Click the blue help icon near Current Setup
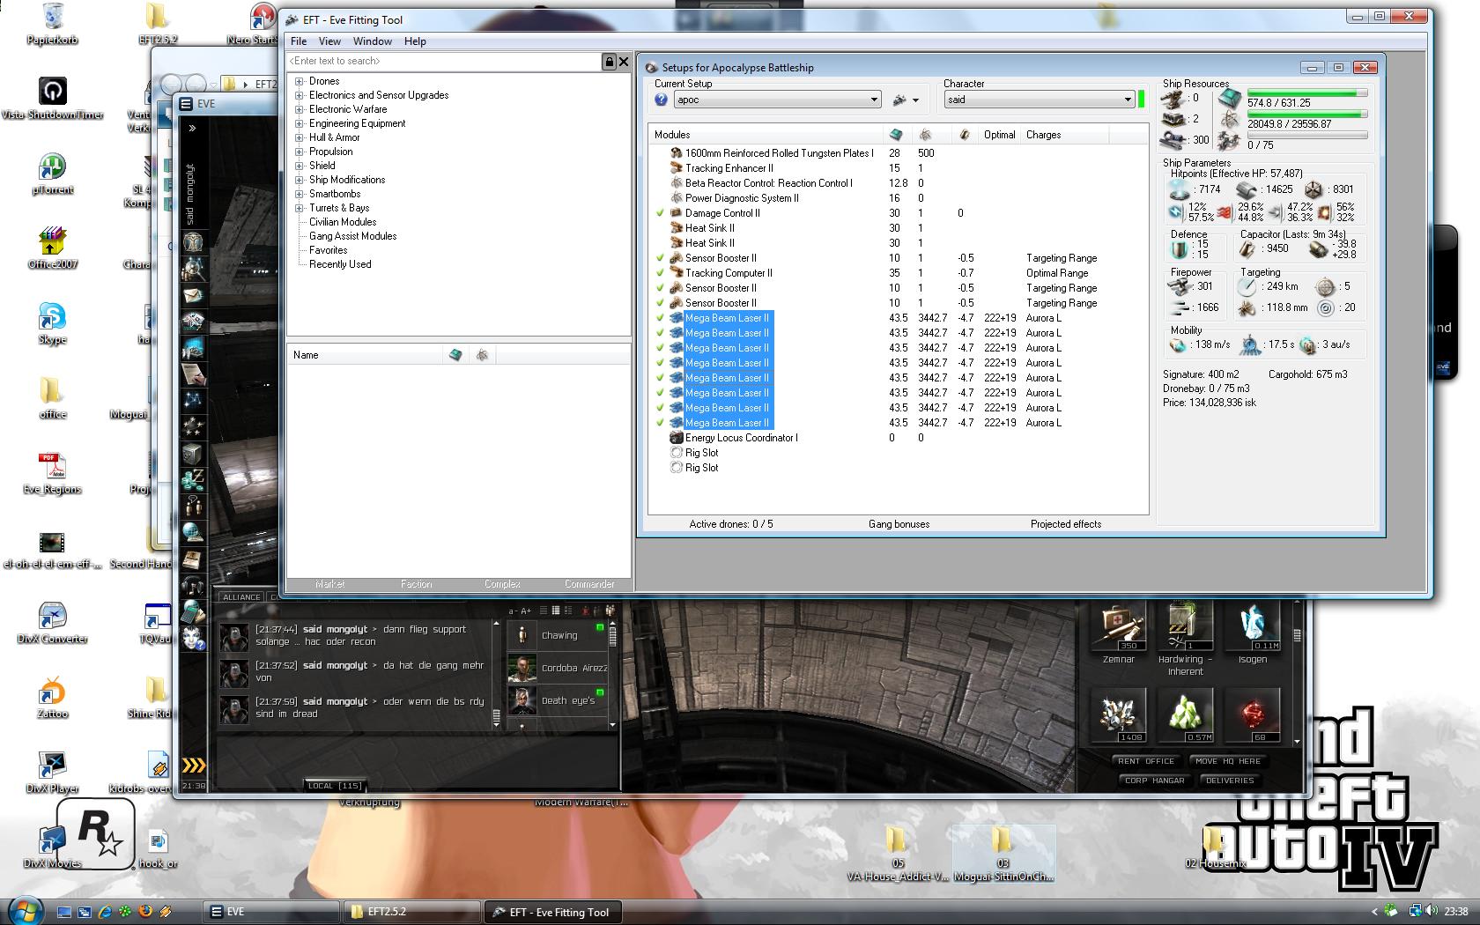The width and height of the screenshot is (1480, 925). [x=662, y=100]
